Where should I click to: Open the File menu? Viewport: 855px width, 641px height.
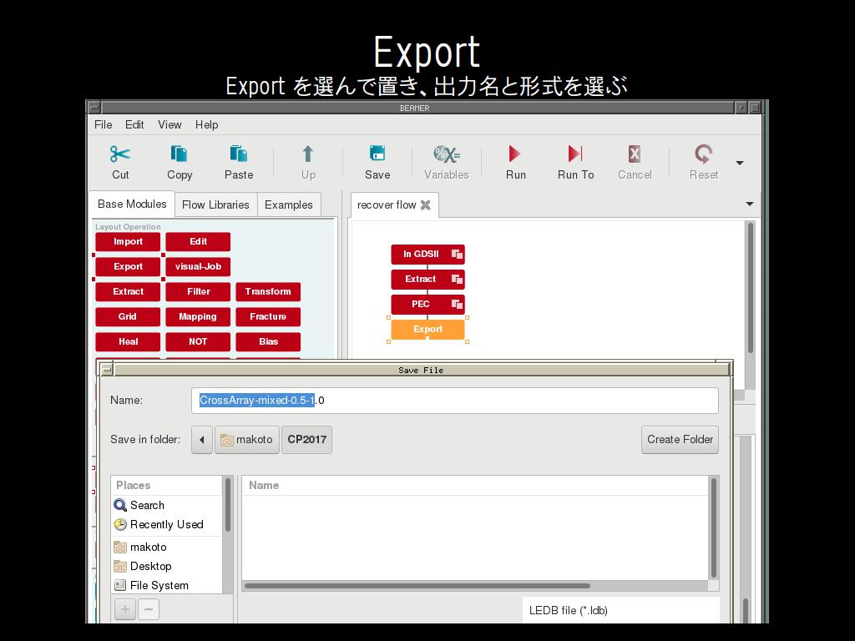tap(103, 125)
